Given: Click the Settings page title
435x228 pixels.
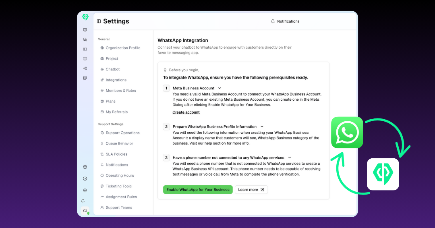Looking at the screenshot, I should point(116,21).
